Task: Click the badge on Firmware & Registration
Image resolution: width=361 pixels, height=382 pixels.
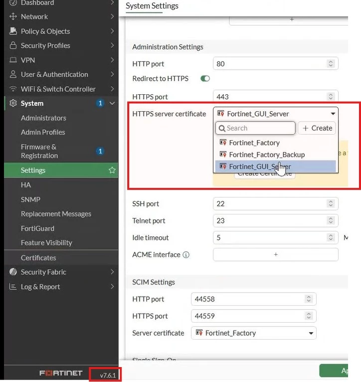Action: [x=100, y=151]
